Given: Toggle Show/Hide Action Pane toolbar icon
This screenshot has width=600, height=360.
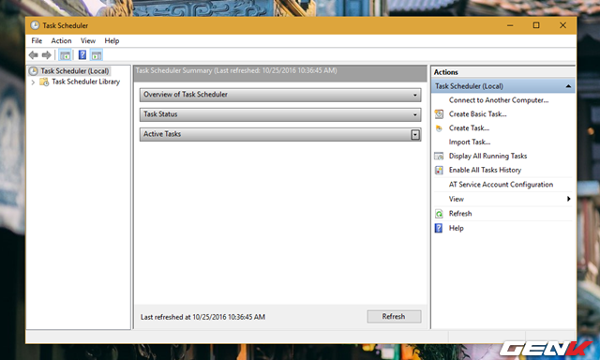Looking at the screenshot, I should point(97,55).
